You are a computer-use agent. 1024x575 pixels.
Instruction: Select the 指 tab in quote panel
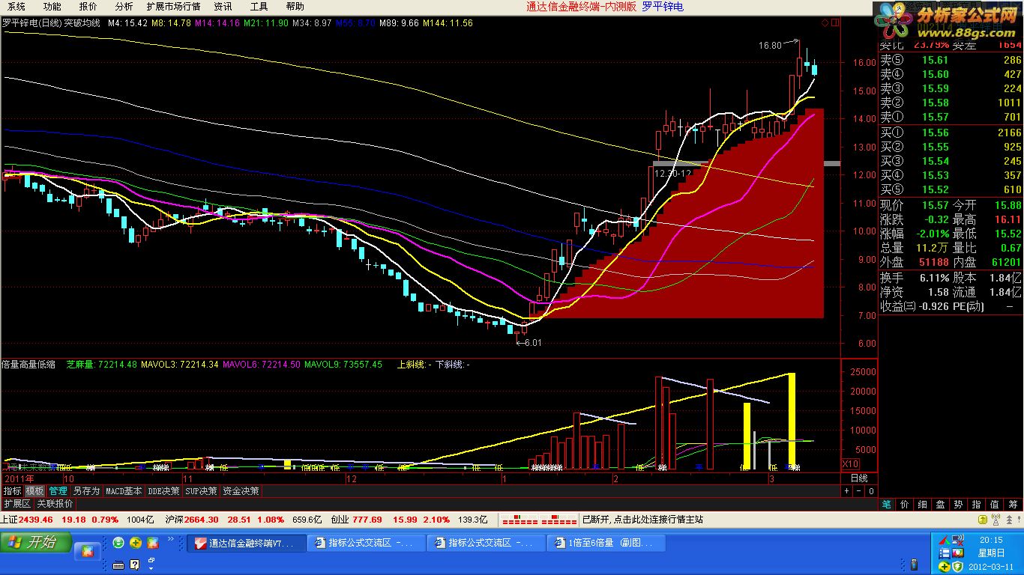click(977, 505)
